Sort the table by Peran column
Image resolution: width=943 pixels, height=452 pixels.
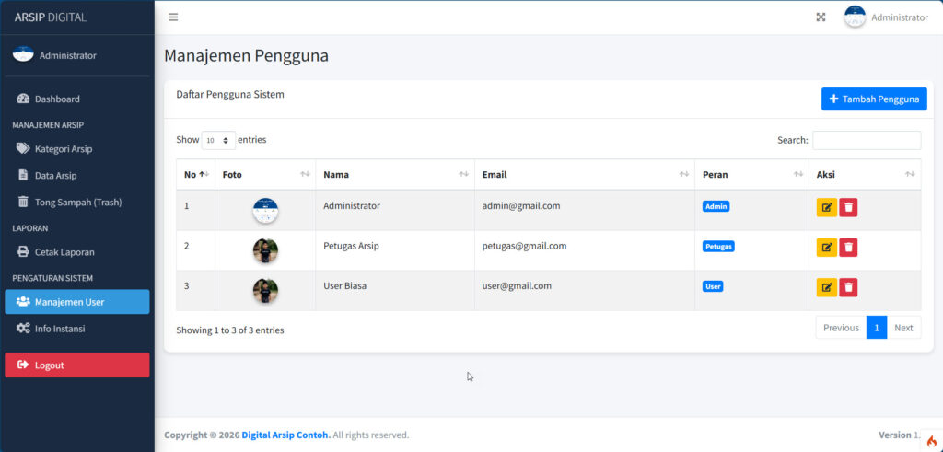(x=750, y=175)
